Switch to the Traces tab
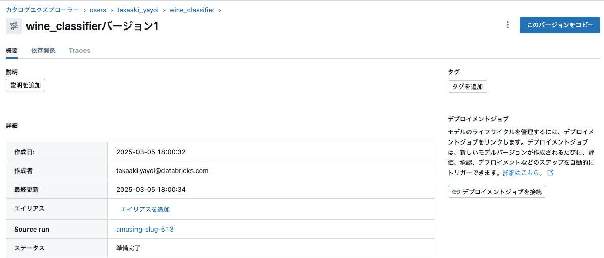The image size is (604, 258). pyautogui.click(x=79, y=51)
